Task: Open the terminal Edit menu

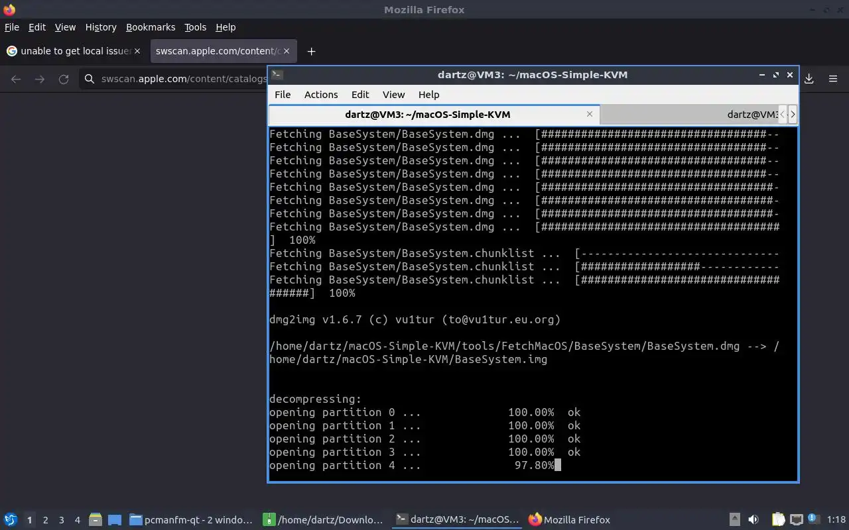Action: pos(360,95)
